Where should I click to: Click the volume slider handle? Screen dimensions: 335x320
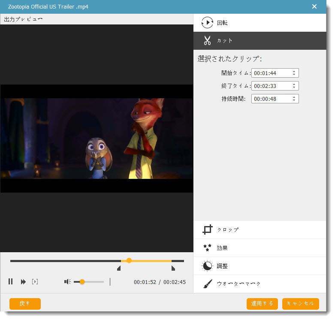click(x=82, y=282)
